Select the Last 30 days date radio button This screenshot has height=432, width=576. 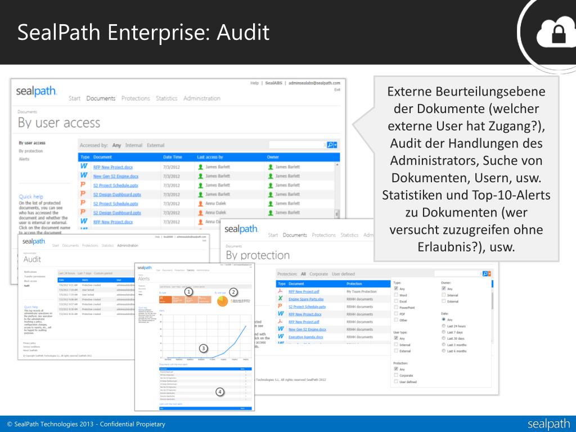click(444, 338)
